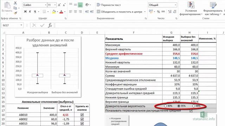The width and height of the screenshot is (225, 126).
Task: Apply the red font color A
Action: (61, 12)
